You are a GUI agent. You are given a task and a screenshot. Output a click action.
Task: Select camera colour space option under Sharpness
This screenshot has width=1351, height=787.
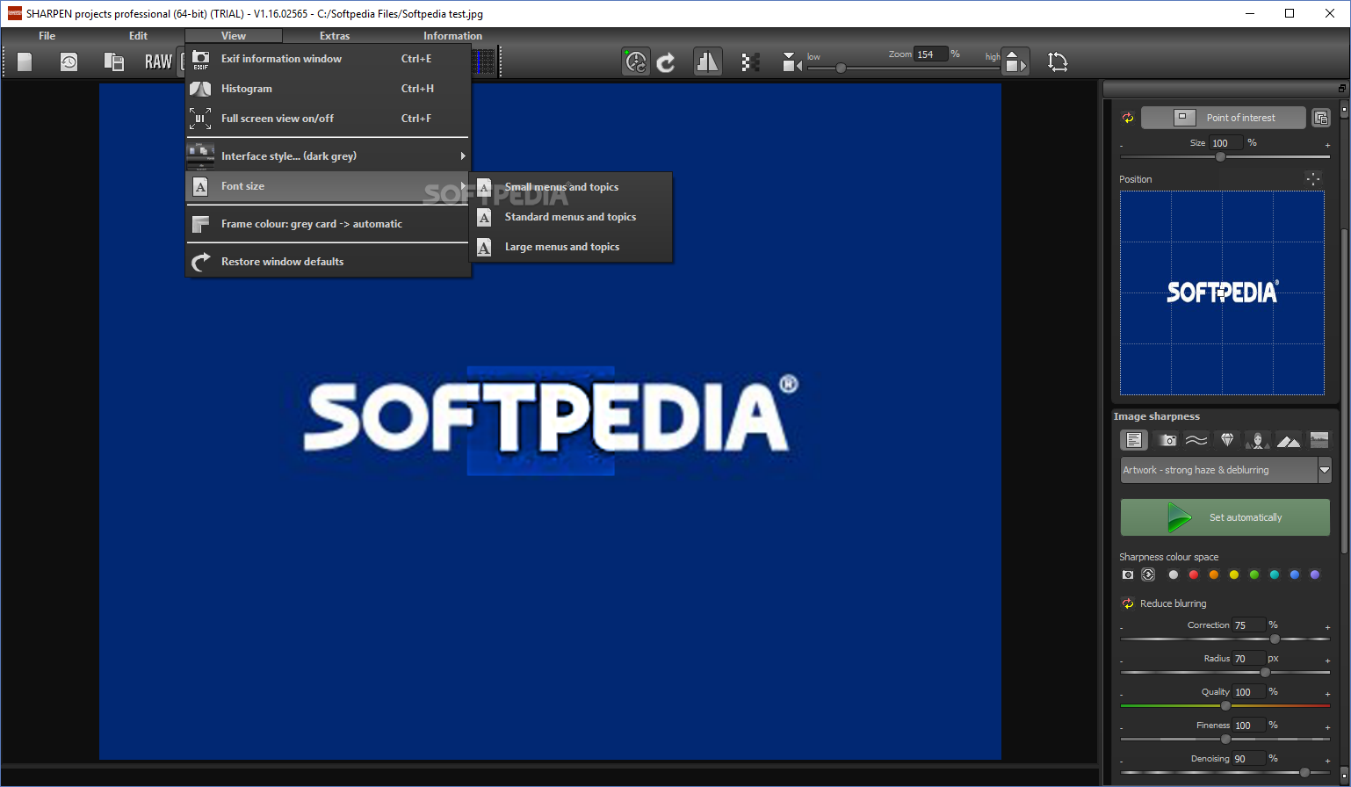click(1128, 574)
